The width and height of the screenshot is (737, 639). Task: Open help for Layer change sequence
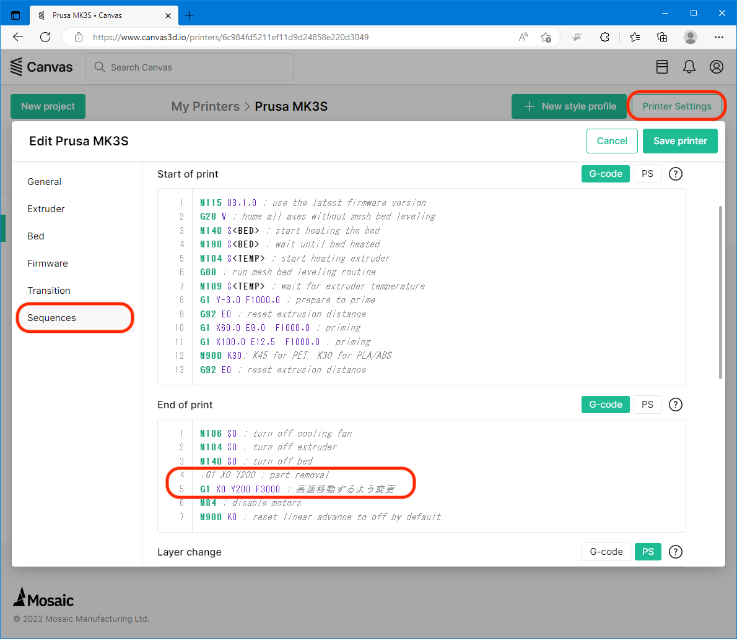click(676, 552)
